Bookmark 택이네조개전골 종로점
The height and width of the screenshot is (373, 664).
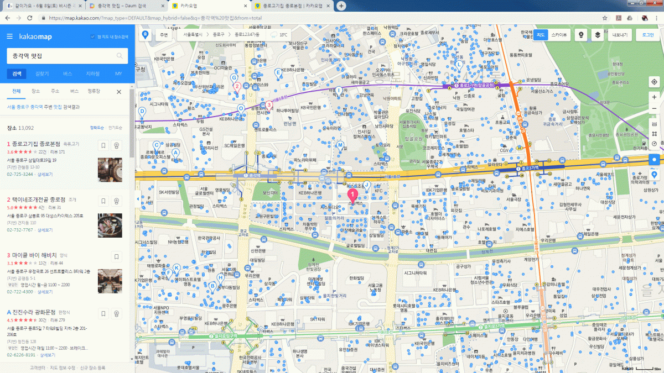[103, 201]
